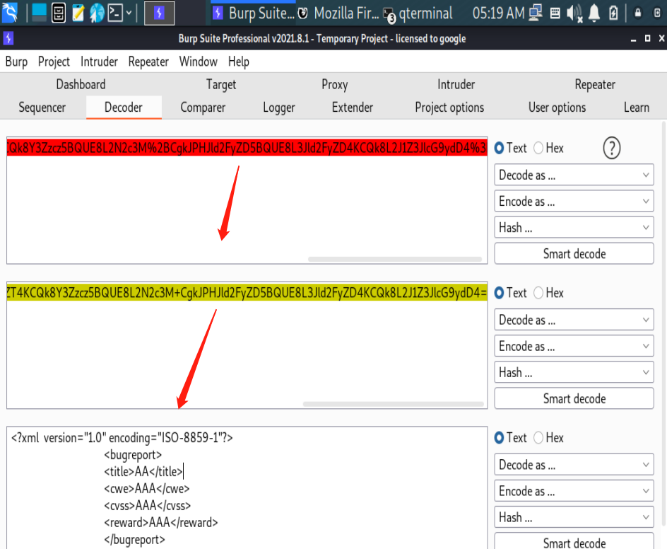Select the Decoder tab
The image size is (667, 549).
pos(124,108)
